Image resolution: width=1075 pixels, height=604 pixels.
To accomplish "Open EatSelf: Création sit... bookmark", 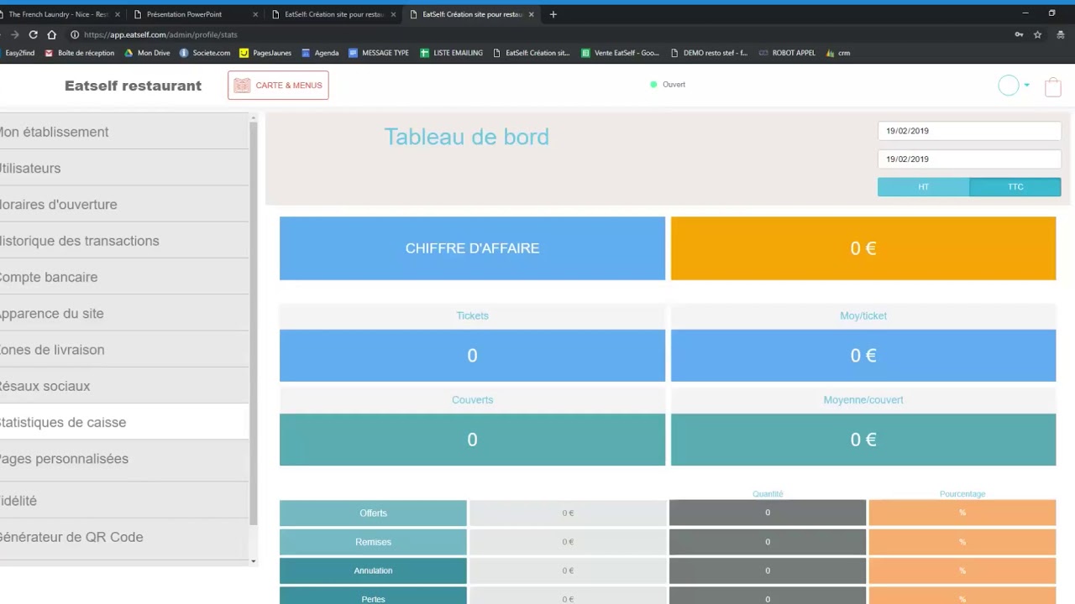I will click(531, 53).
